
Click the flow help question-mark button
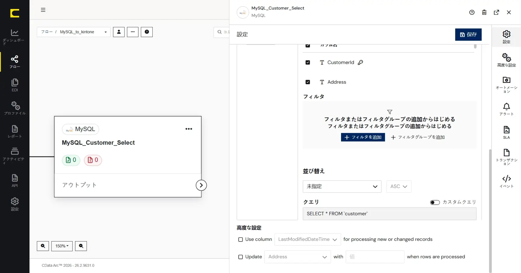coord(147,32)
